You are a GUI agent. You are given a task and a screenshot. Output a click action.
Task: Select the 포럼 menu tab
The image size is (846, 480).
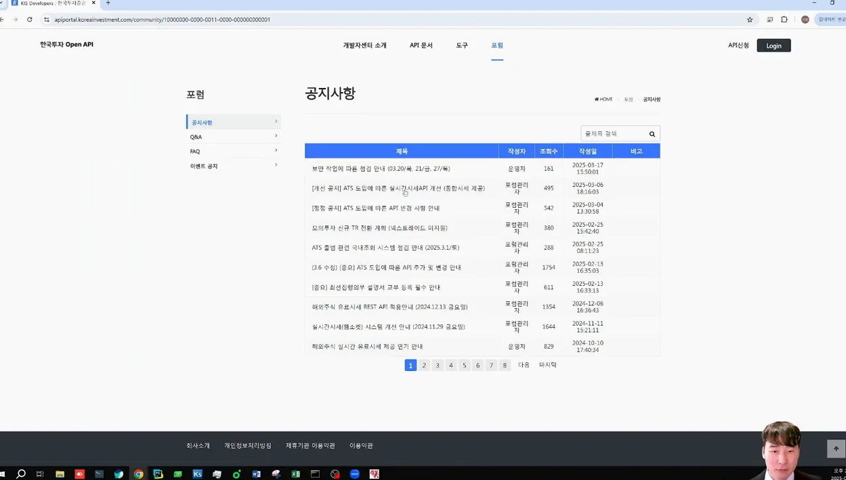pyautogui.click(x=497, y=45)
